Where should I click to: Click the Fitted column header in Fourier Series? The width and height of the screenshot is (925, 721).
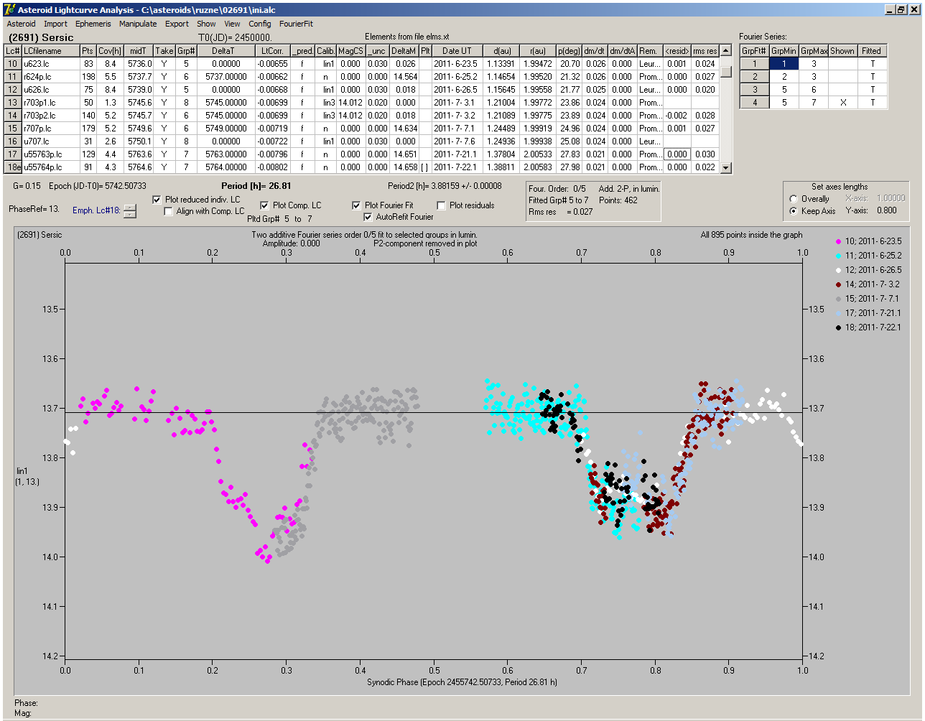tap(871, 51)
